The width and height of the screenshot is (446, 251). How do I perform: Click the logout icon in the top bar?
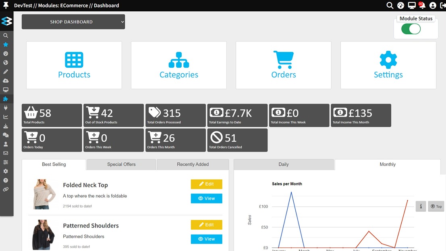point(442,5)
